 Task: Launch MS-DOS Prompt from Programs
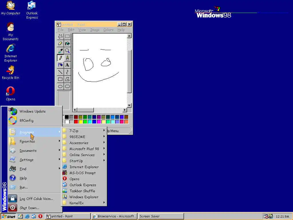[x=84, y=173]
